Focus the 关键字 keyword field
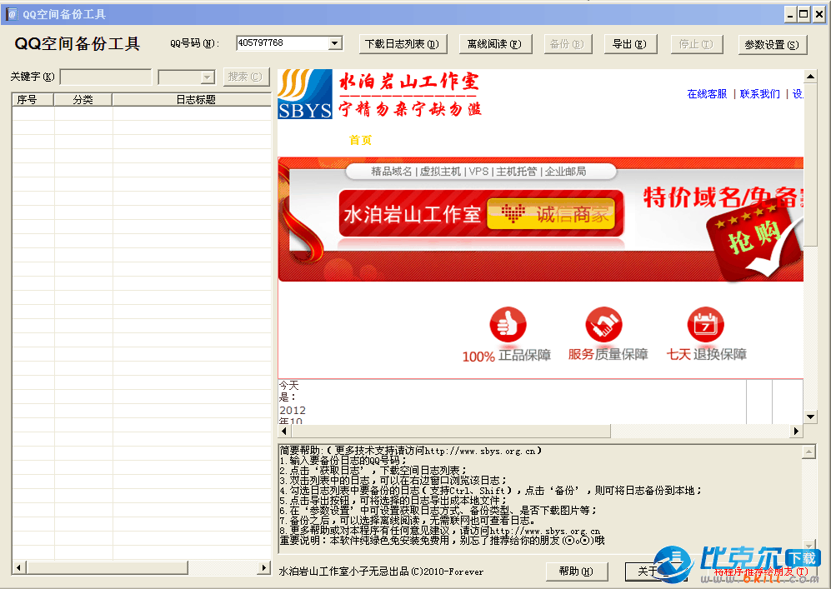The image size is (831, 589). [106, 77]
